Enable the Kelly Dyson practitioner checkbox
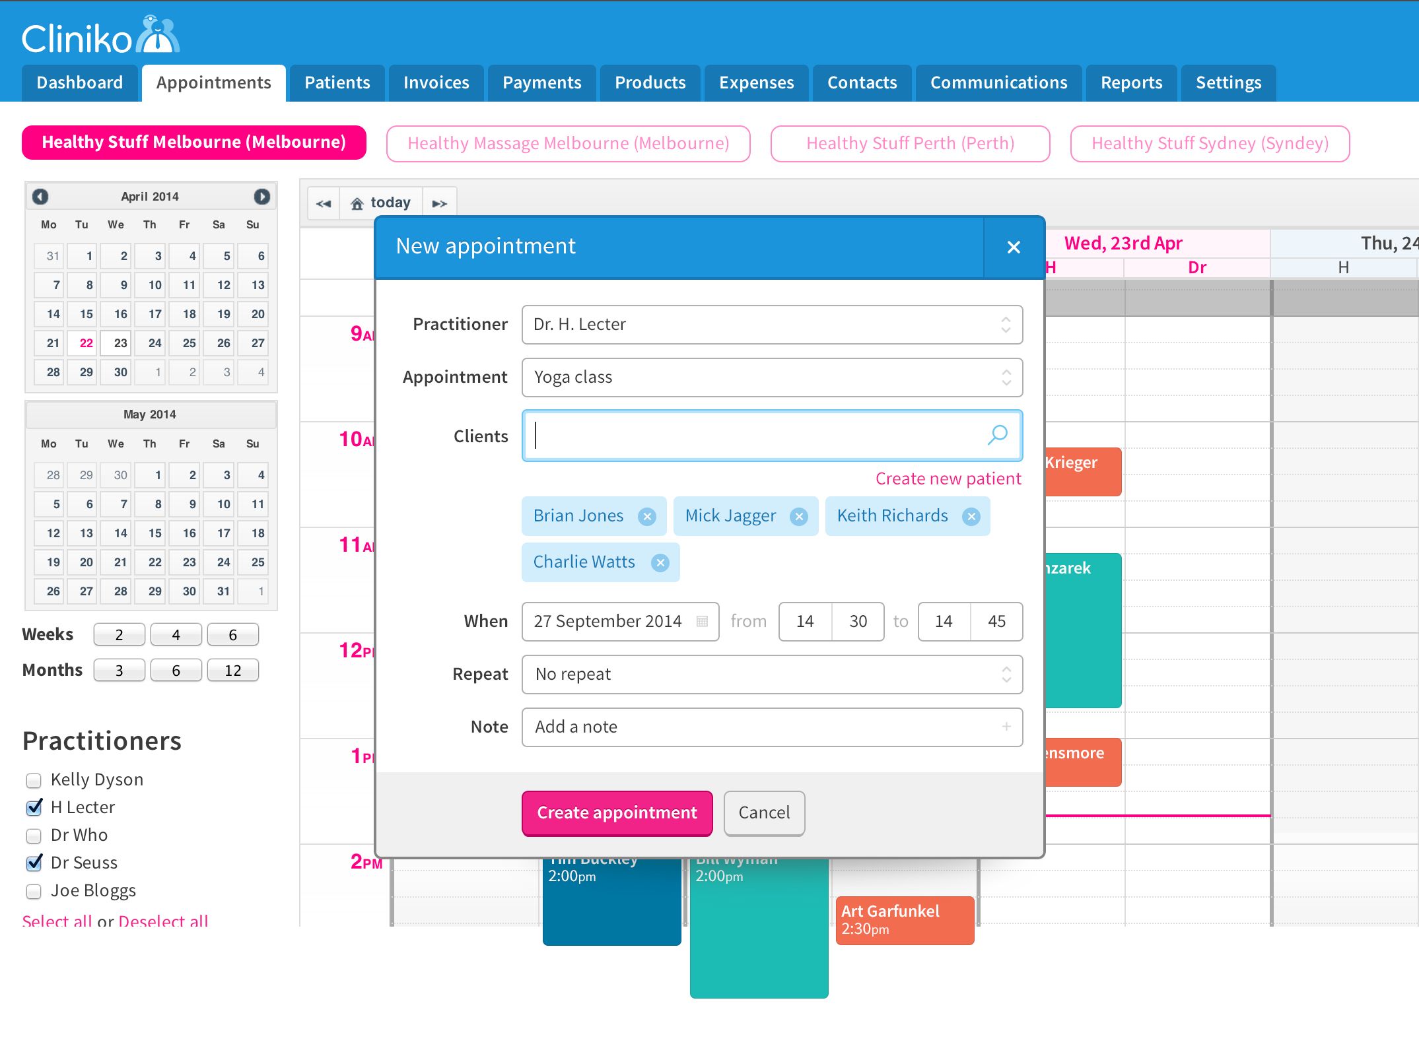The width and height of the screenshot is (1419, 1056). [x=34, y=781]
